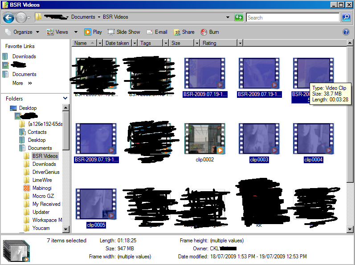Screen dimensions: 355x265
Task: Open the Organize menu
Action: (x=22, y=32)
